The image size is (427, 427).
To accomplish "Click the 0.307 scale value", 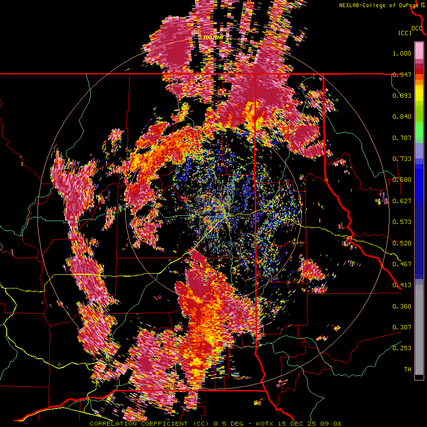I will pos(402,327).
